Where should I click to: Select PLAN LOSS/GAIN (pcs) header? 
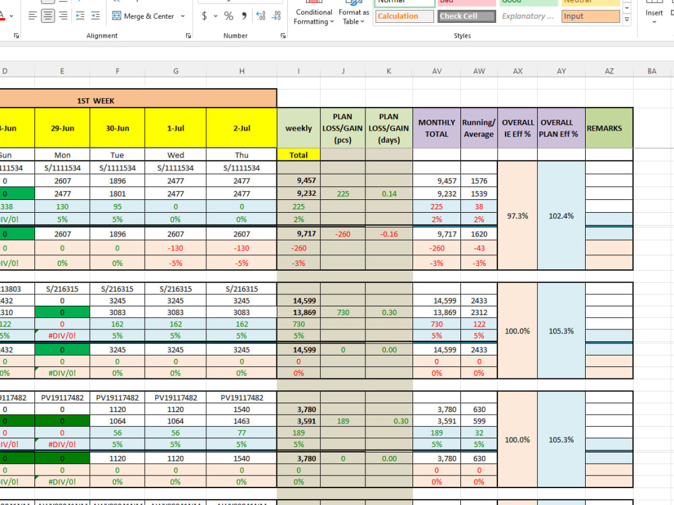[342, 128]
